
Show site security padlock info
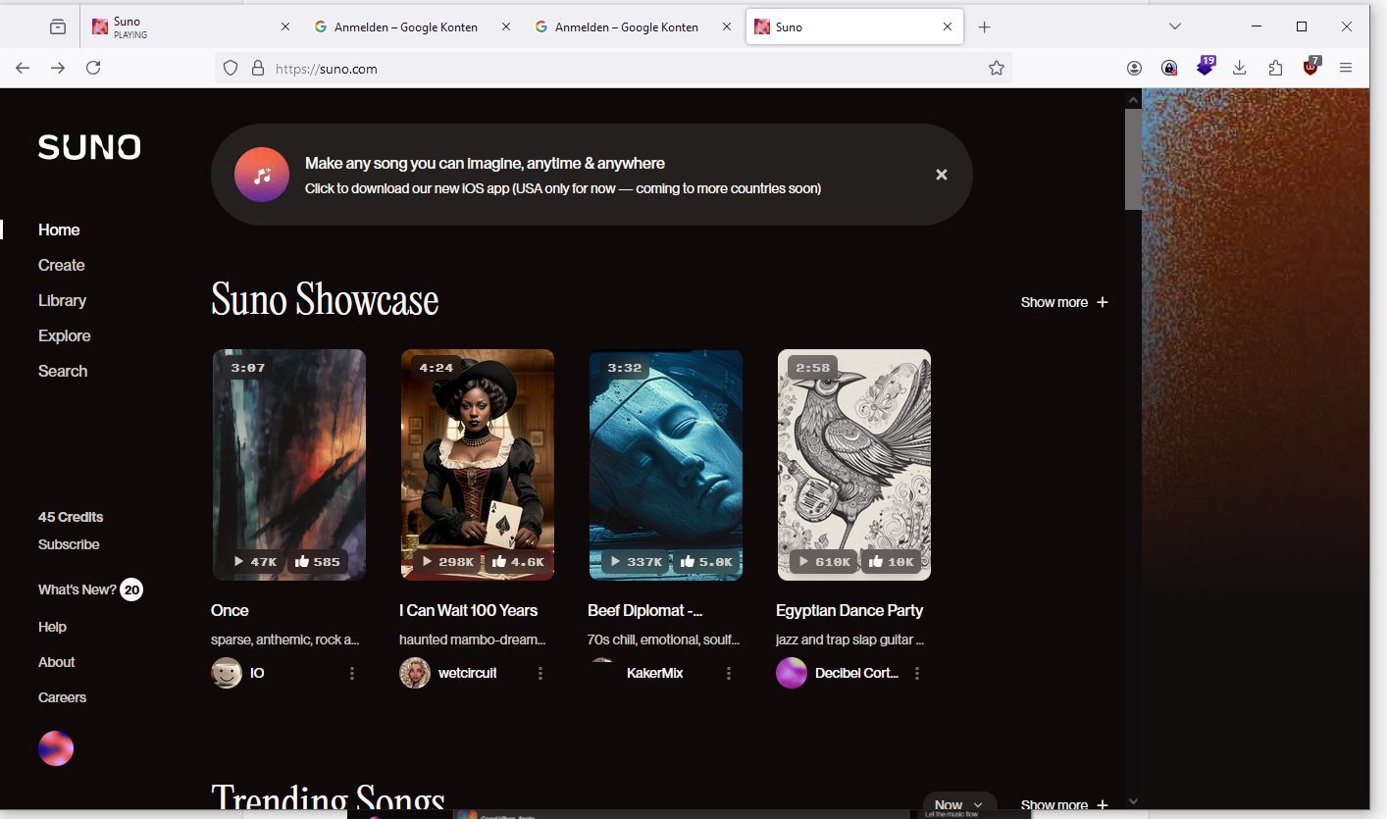pos(258,68)
